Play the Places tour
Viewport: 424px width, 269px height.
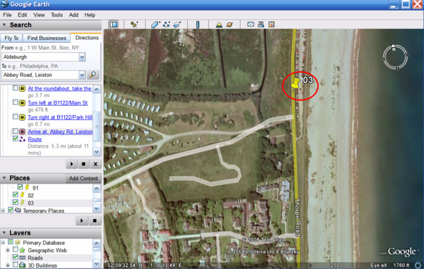(82, 221)
